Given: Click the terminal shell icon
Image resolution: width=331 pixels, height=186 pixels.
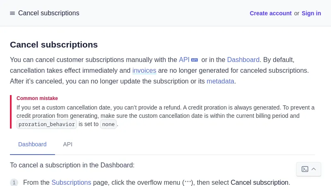Looking at the screenshot, I should pos(305,169).
